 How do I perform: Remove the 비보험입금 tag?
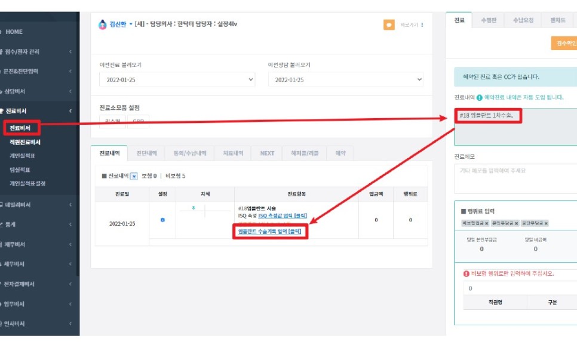[x=486, y=223]
